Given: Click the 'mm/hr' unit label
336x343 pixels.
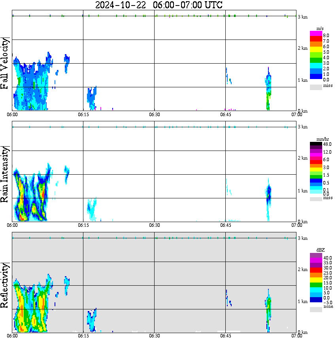Looking at the screenshot, I should pyautogui.click(x=323, y=139).
